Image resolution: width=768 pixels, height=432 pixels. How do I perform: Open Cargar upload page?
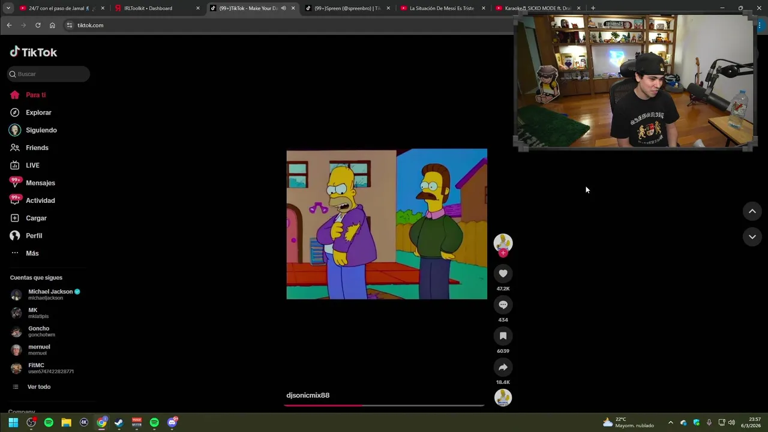tap(29, 218)
